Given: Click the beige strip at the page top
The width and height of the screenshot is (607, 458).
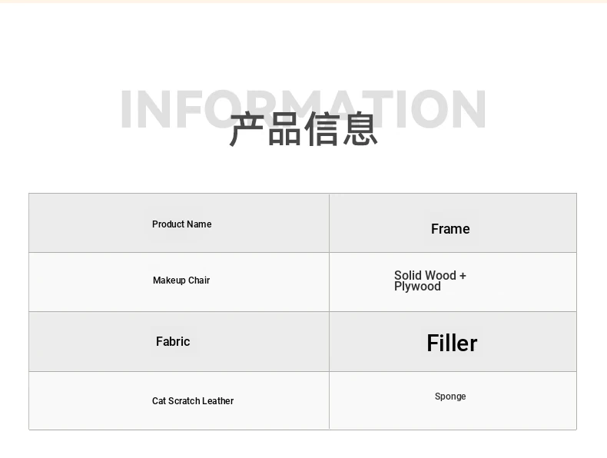Looking at the screenshot, I should [x=303, y=2].
